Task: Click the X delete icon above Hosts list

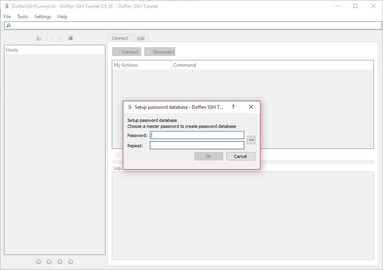Action: 71,38
